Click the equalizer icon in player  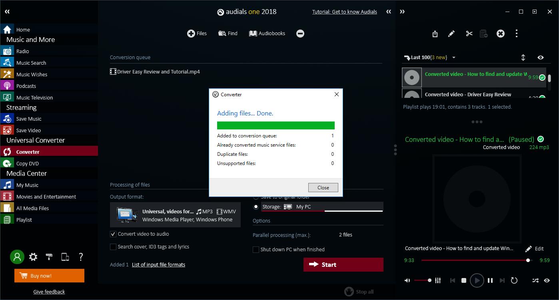(438, 280)
